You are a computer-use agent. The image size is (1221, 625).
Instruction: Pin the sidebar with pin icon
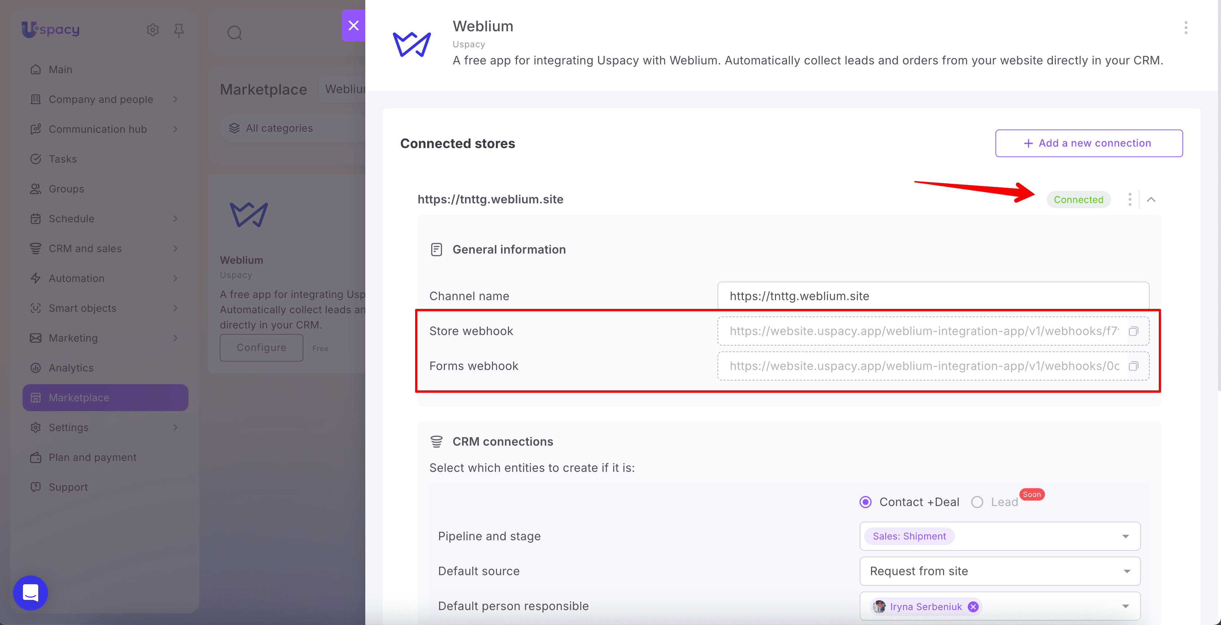[179, 30]
